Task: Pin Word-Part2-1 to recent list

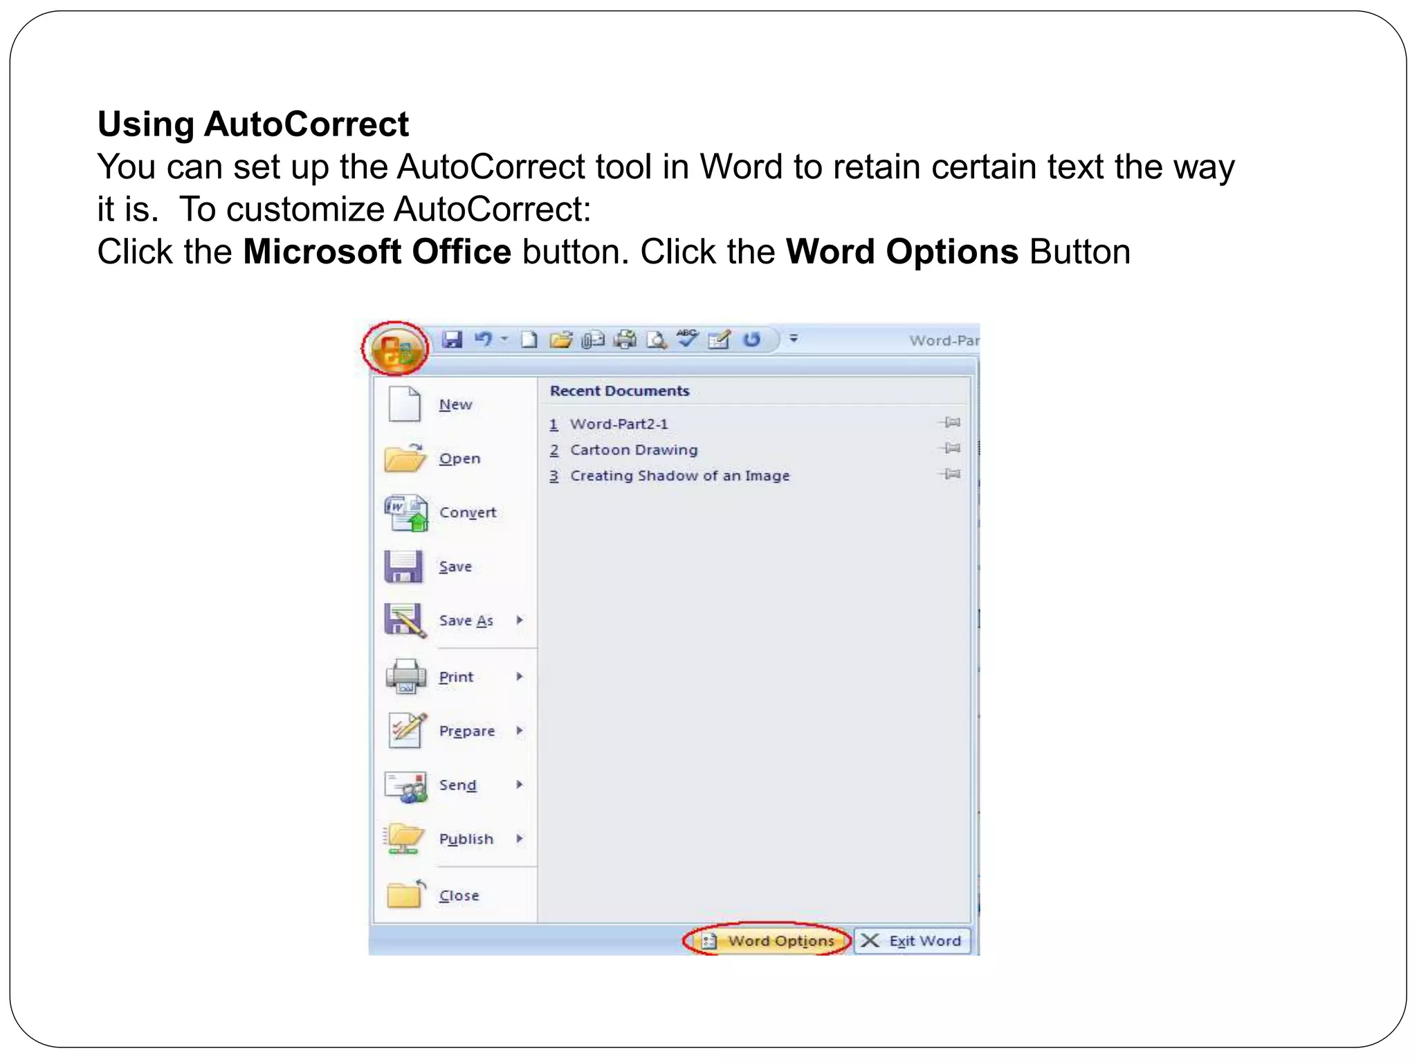Action: coord(950,422)
